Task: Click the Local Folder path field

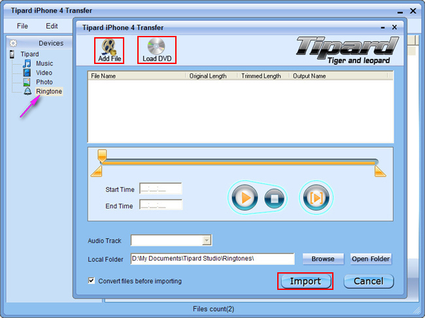Action: click(212, 259)
